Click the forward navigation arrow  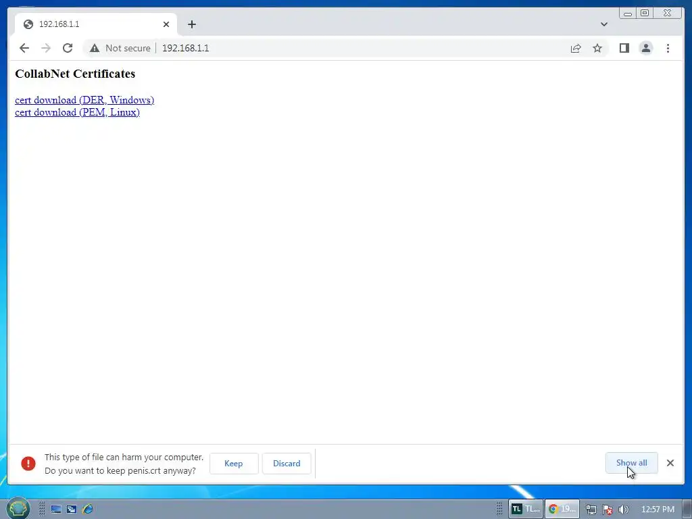[46, 48]
